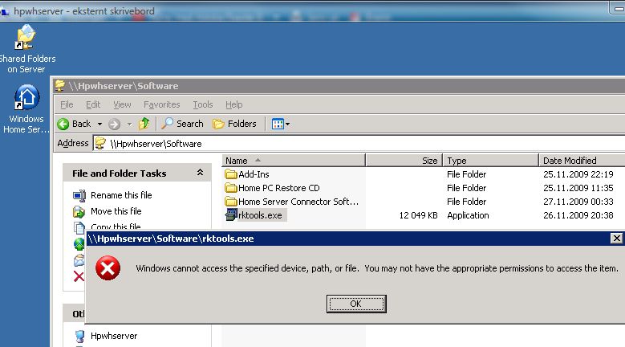Open the File menu
625x347 pixels.
tap(67, 104)
